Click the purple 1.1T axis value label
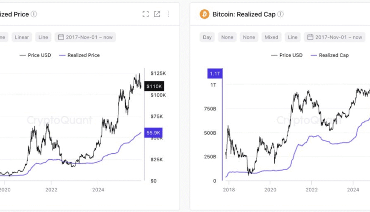This screenshot has height=212, width=370. point(215,74)
